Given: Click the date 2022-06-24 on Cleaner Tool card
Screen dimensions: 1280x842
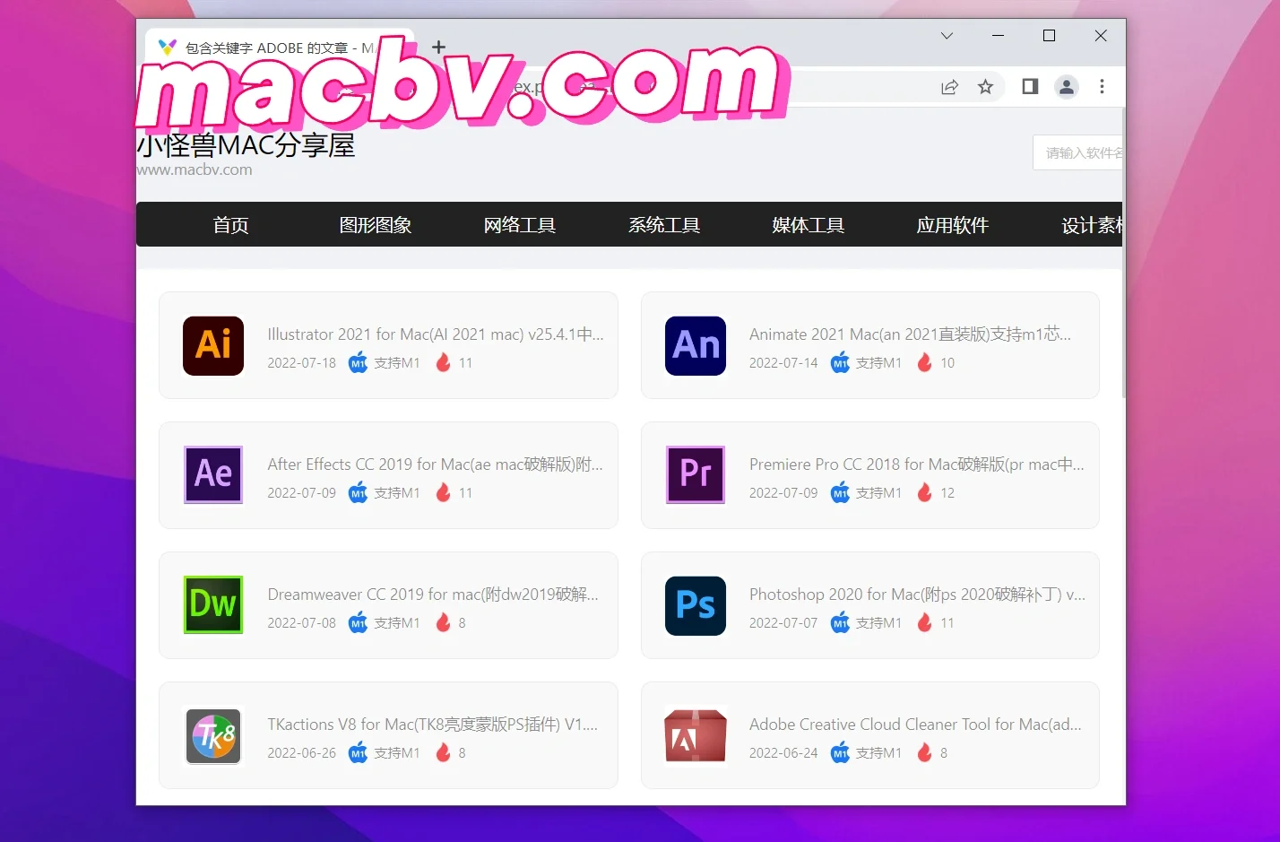Looking at the screenshot, I should click(x=784, y=753).
